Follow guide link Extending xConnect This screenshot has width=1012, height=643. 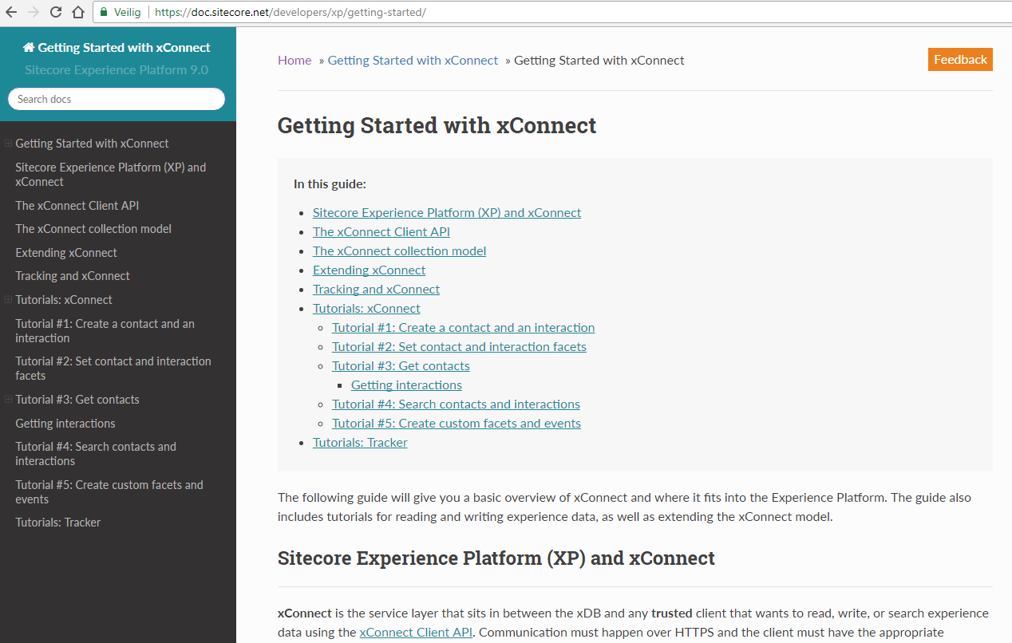click(x=370, y=270)
